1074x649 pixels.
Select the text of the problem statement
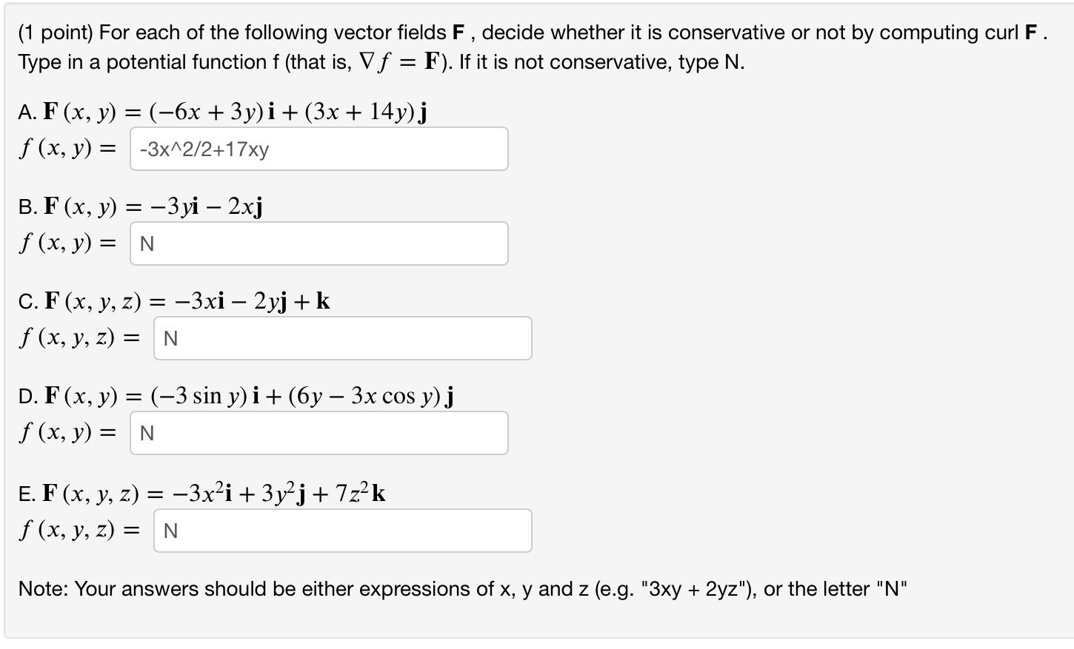click(518, 47)
